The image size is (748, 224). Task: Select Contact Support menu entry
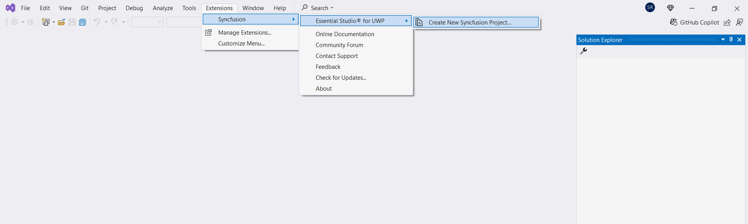(x=356, y=56)
